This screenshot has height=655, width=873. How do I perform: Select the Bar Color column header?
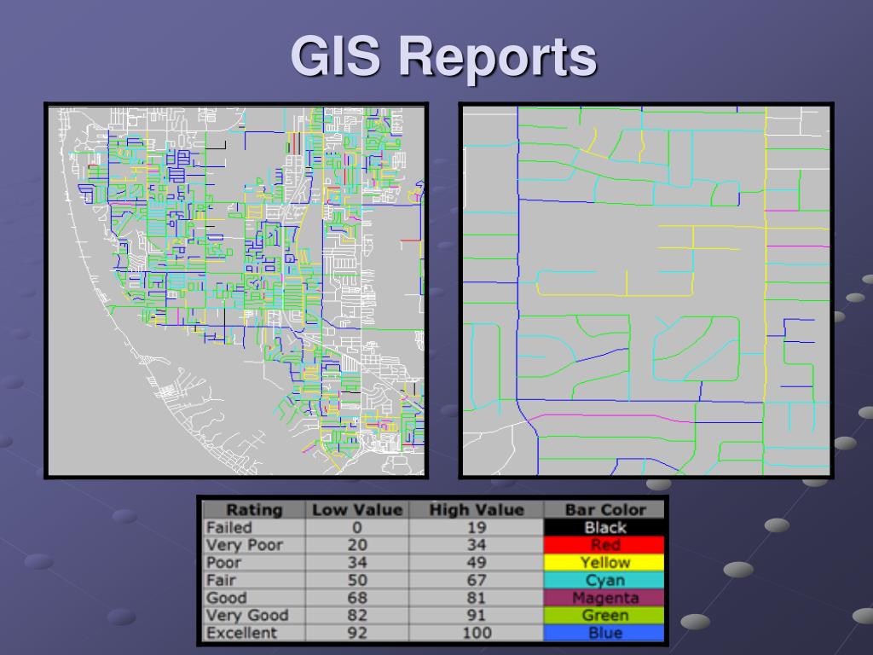click(604, 510)
